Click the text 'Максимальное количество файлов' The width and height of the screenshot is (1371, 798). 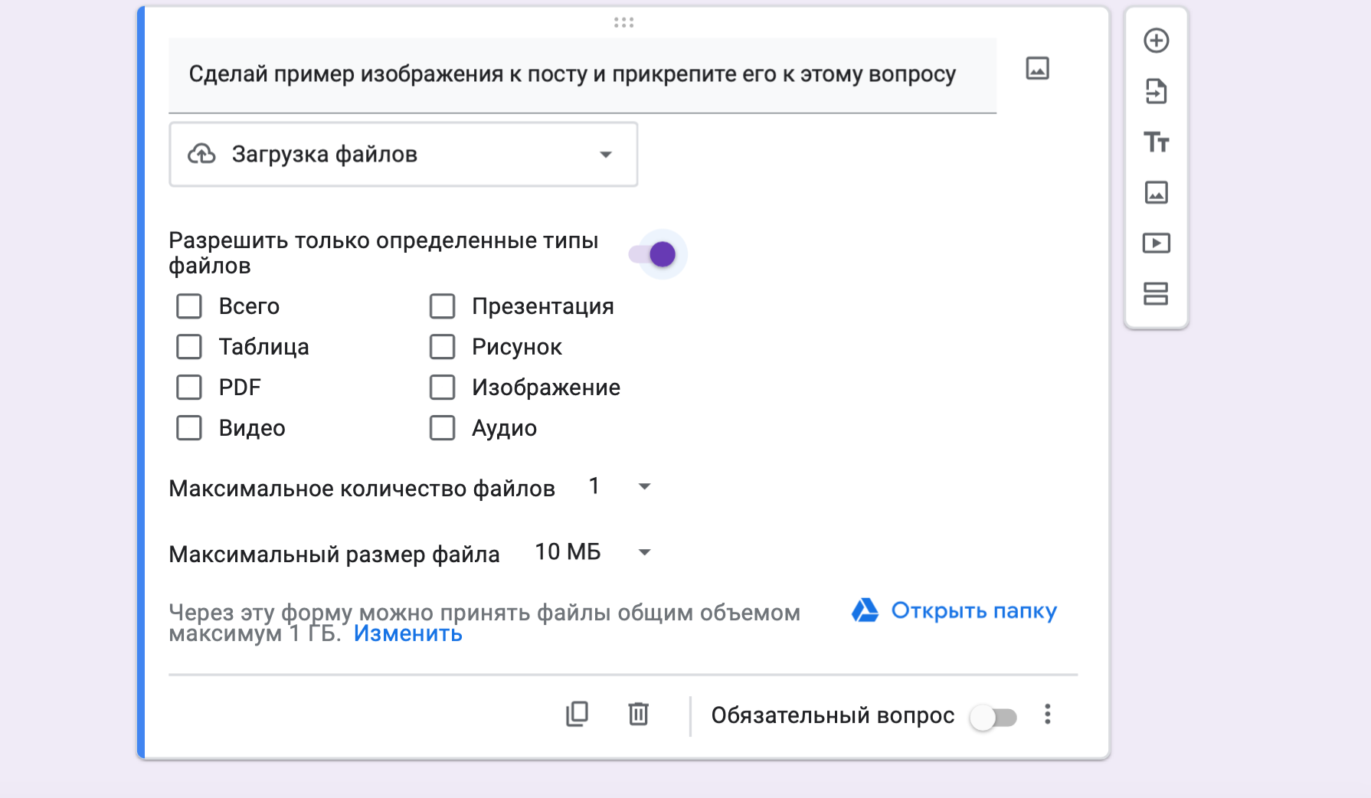click(x=362, y=489)
